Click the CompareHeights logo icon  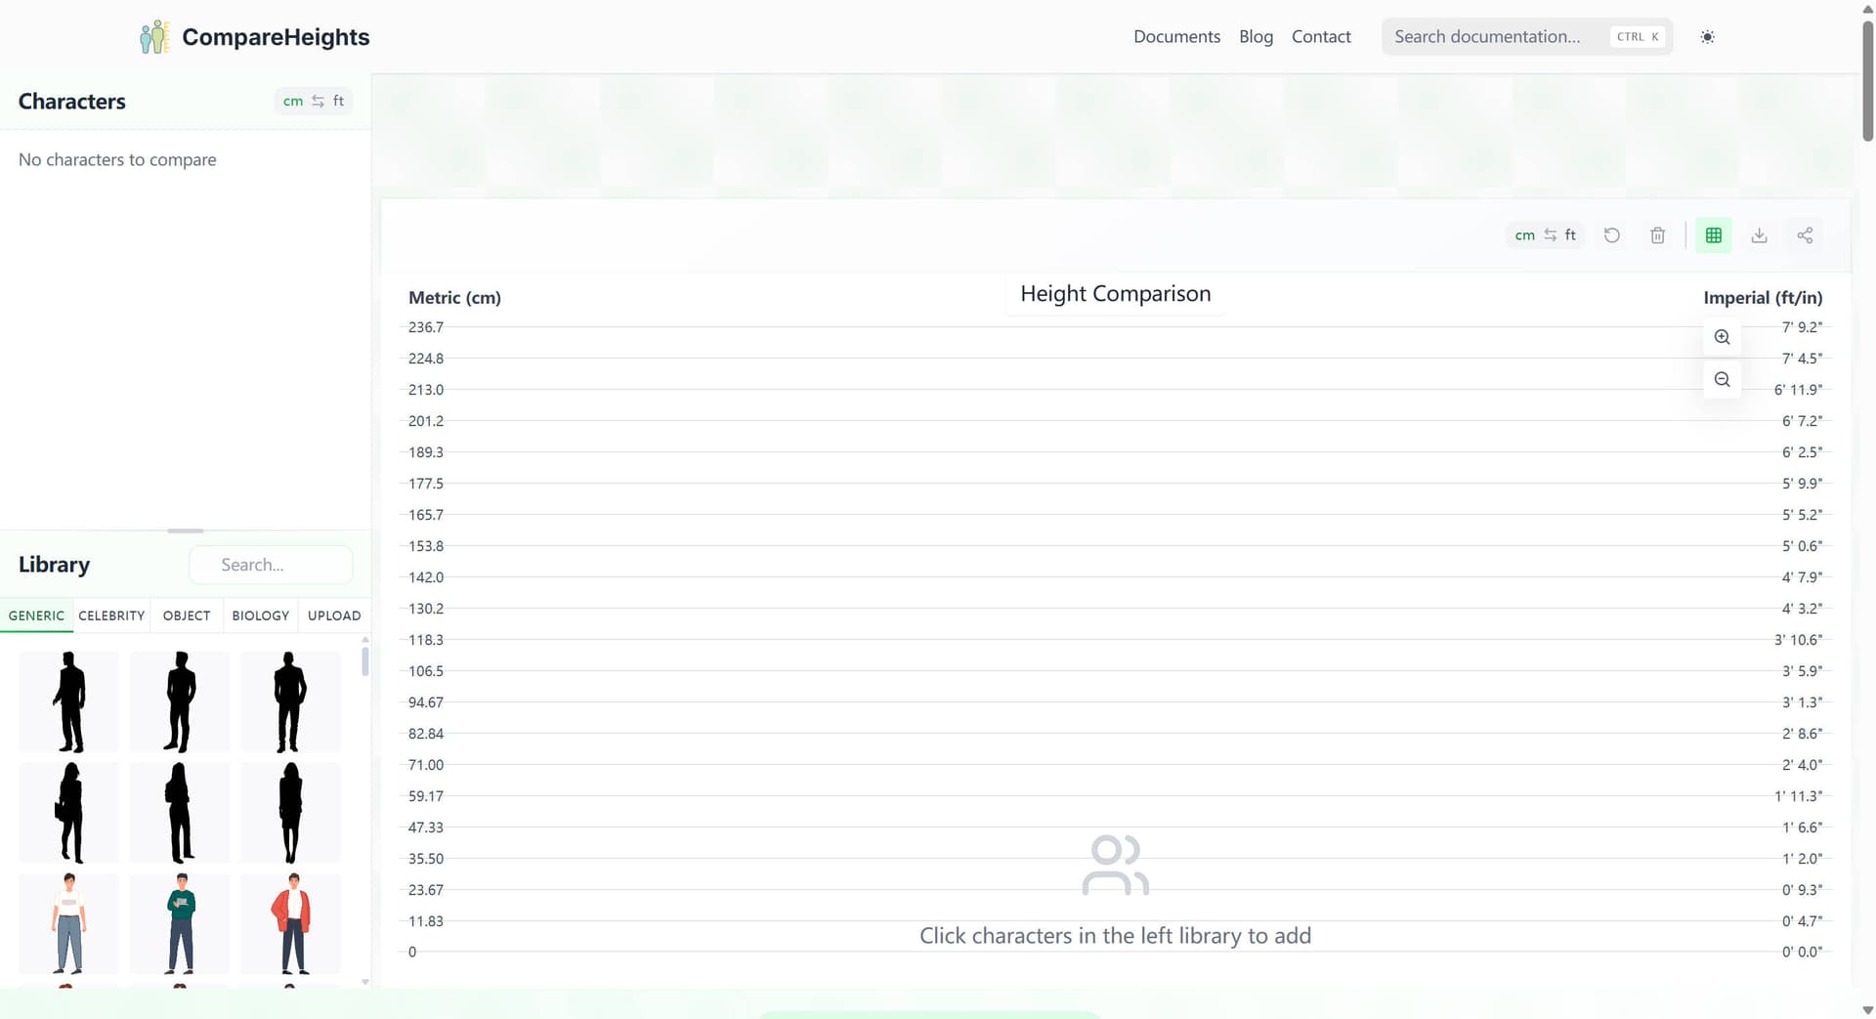[x=153, y=37]
